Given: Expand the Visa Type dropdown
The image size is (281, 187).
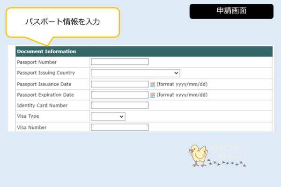Looking at the screenshot, I should (x=108, y=116).
